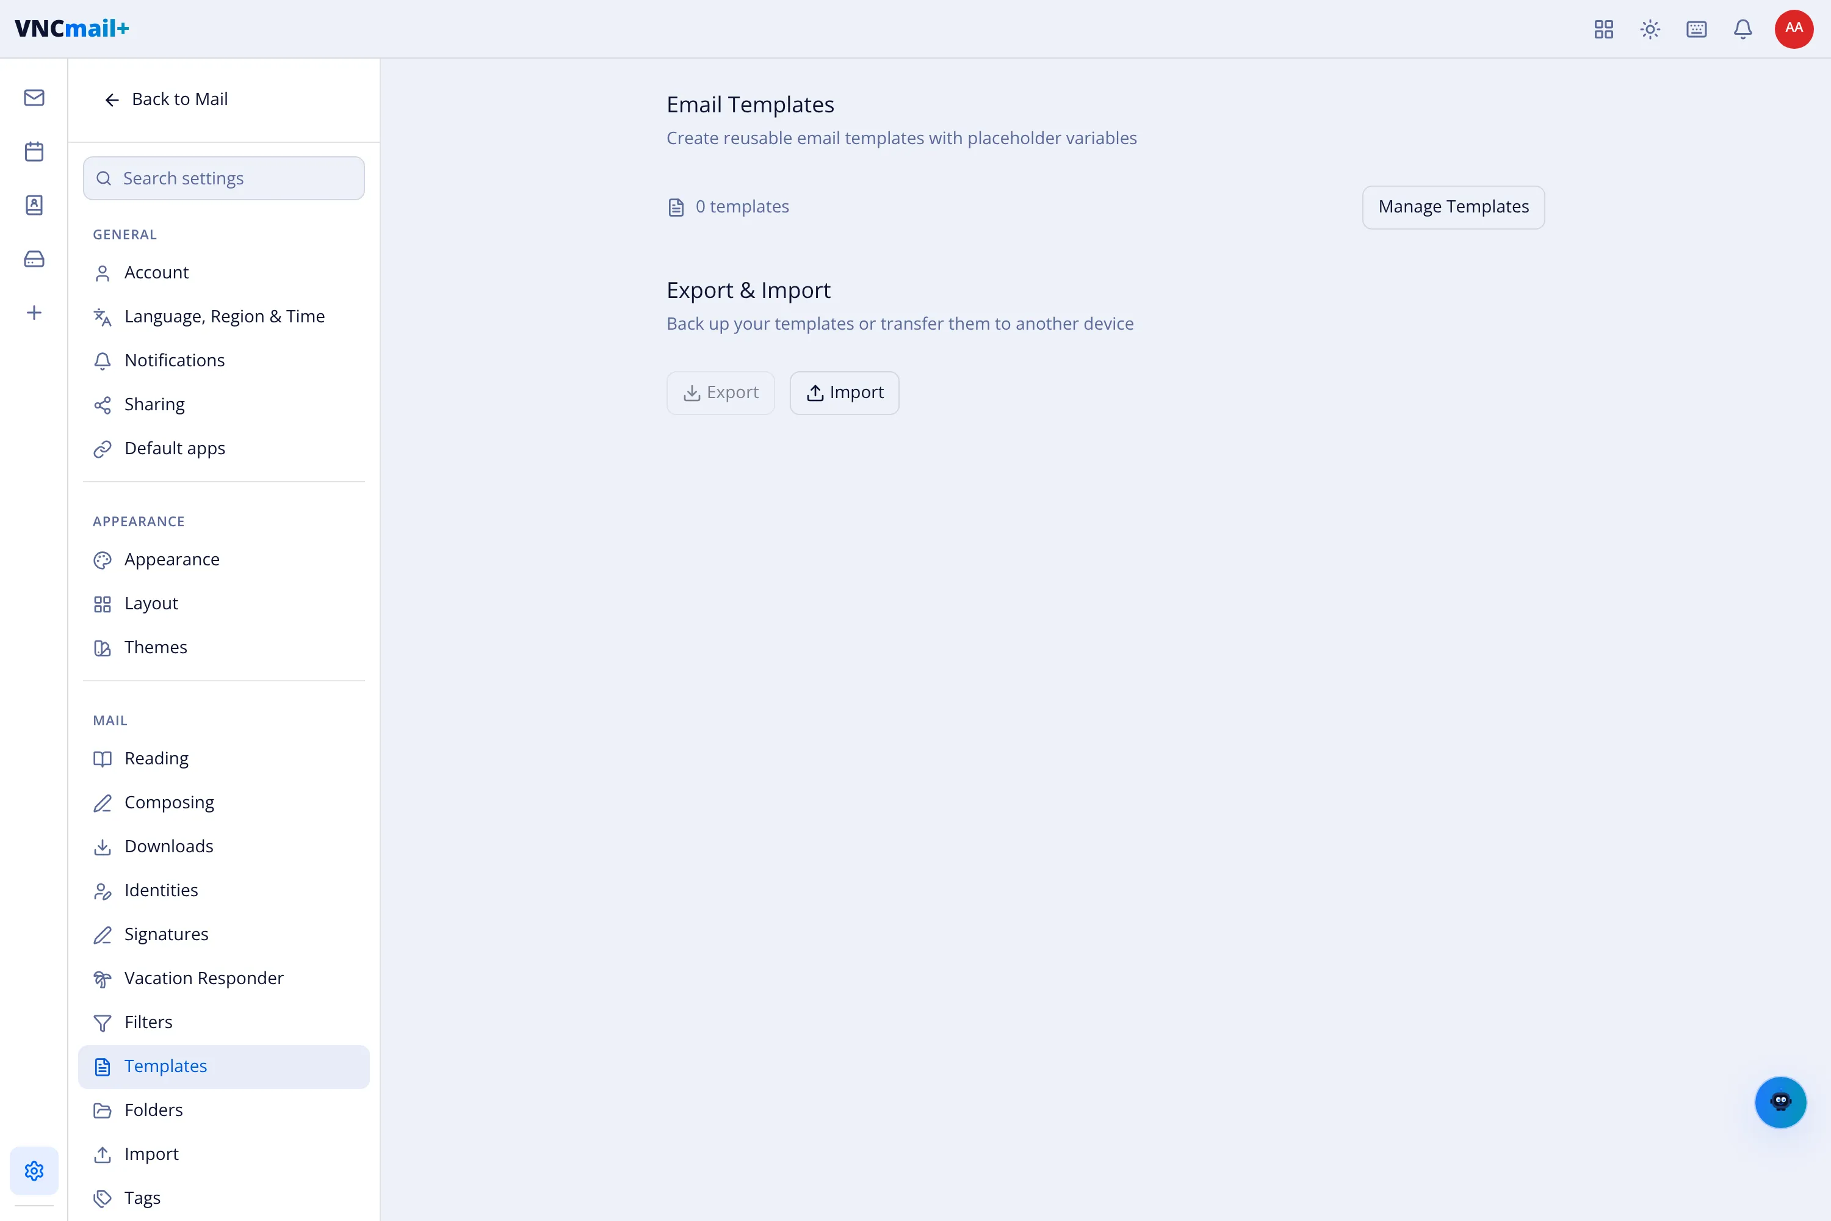Select Templates in the sidebar
The width and height of the screenshot is (1831, 1221).
tap(224, 1067)
